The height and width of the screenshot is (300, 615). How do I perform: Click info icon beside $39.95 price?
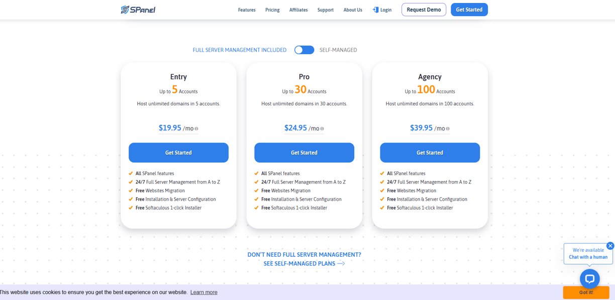click(x=448, y=129)
